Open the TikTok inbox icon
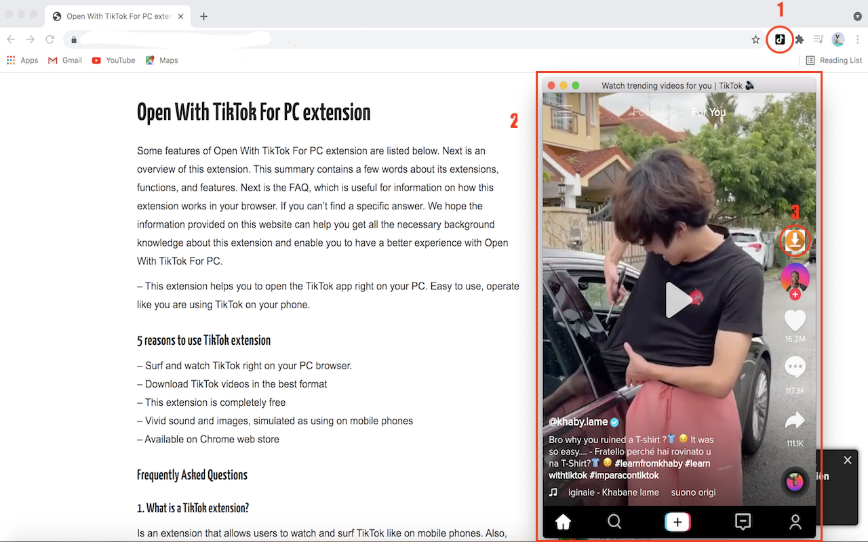 point(743,522)
